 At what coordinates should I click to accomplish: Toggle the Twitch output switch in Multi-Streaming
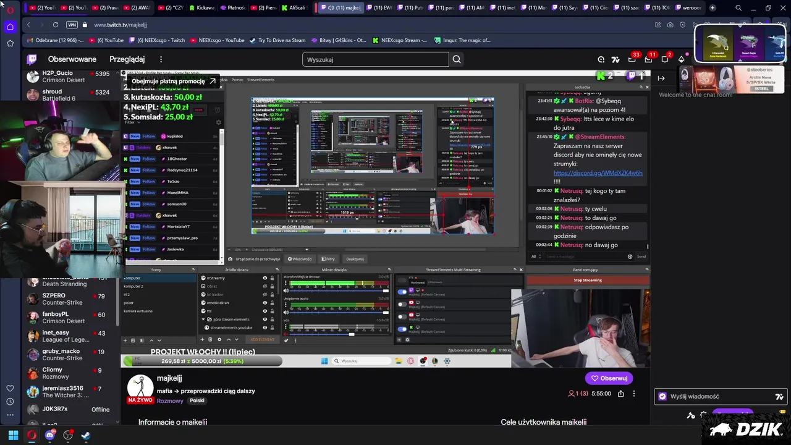pos(403,291)
